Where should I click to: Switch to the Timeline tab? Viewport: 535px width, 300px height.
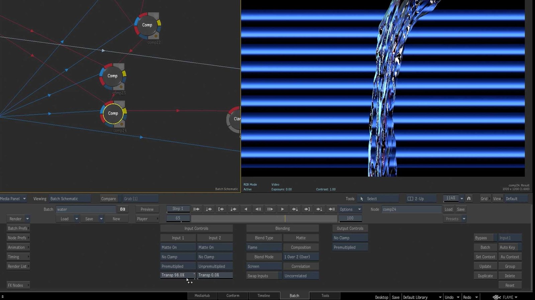coord(263,296)
